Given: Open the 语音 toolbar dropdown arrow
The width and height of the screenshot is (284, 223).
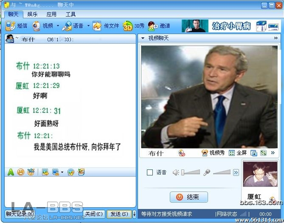Looking at the screenshot, I should [x=88, y=26].
